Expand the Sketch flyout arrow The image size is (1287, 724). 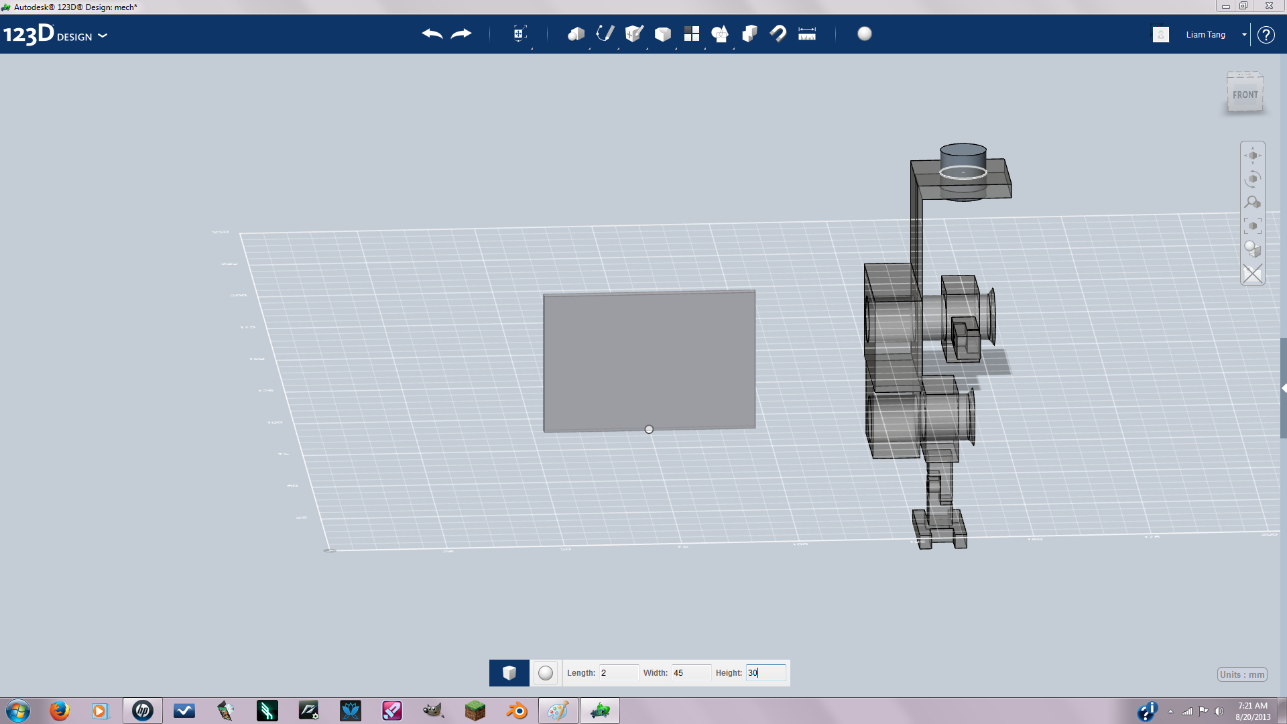click(619, 48)
